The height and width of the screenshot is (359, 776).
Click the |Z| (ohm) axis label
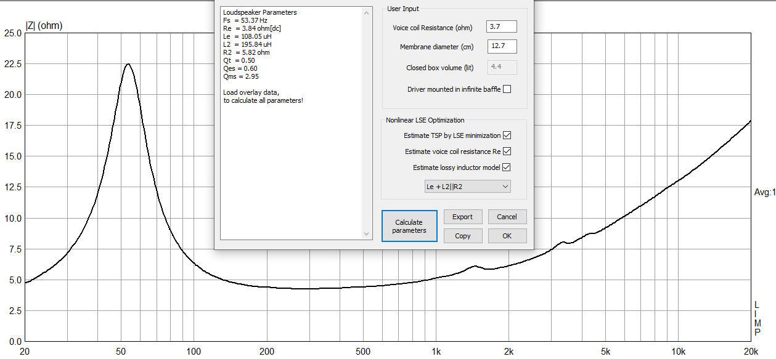pyautogui.click(x=44, y=26)
